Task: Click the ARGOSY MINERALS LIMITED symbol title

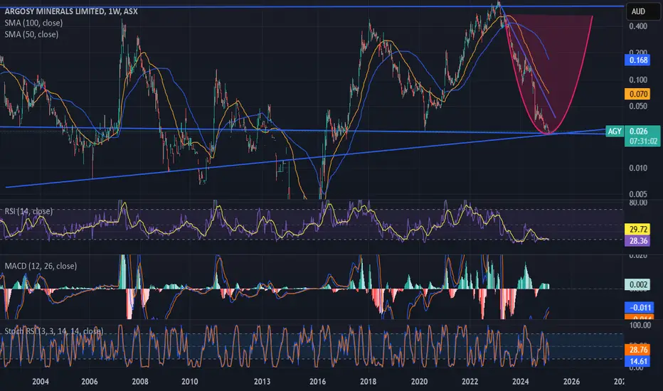Action: click(71, 11)
